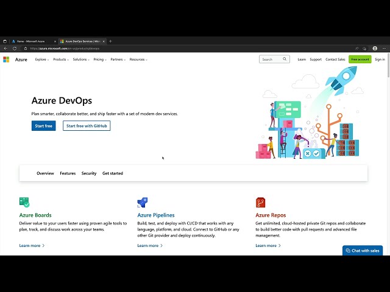Open the Sign in link
This screenshot has height=292, width=390.
380,60
